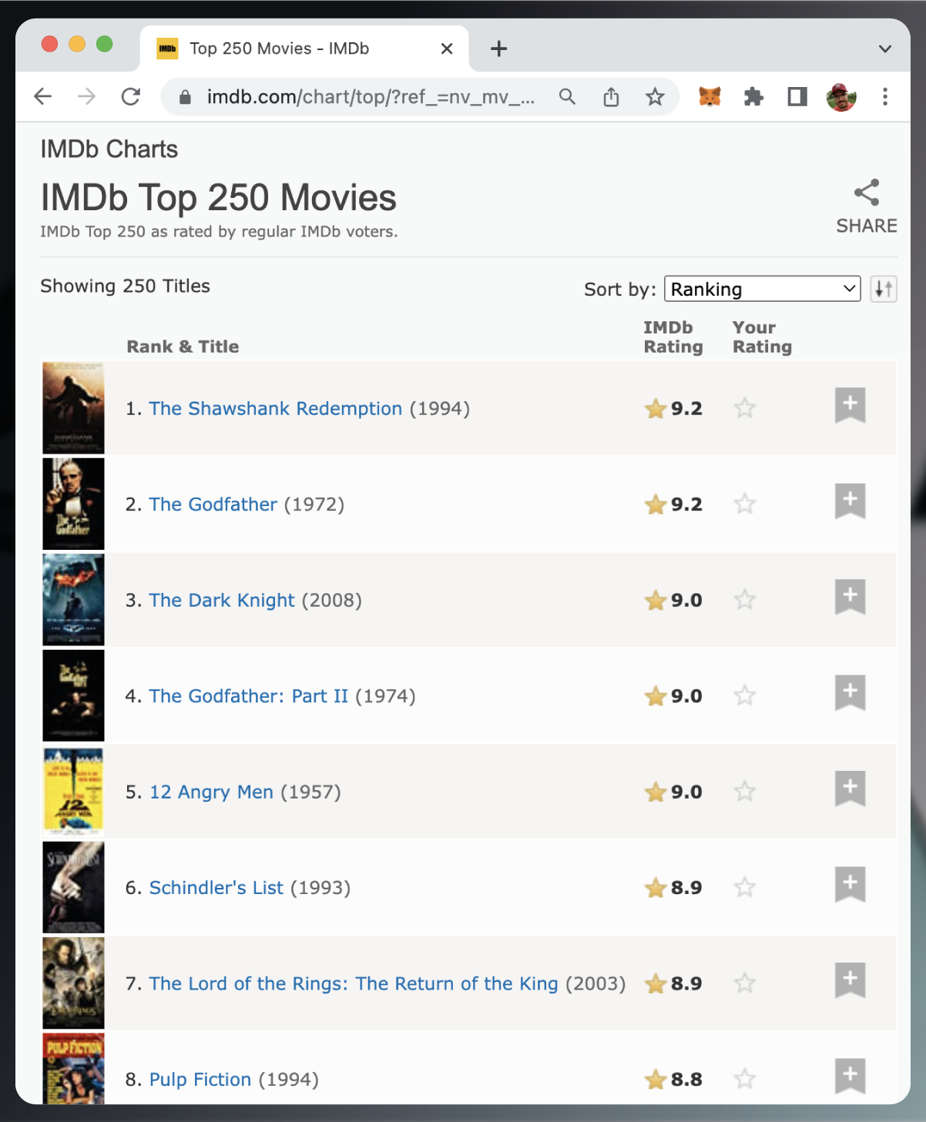Toggle ascending/descending sort order button
The height and width of the screenshot is (1122, 926).
coord(884,290)
